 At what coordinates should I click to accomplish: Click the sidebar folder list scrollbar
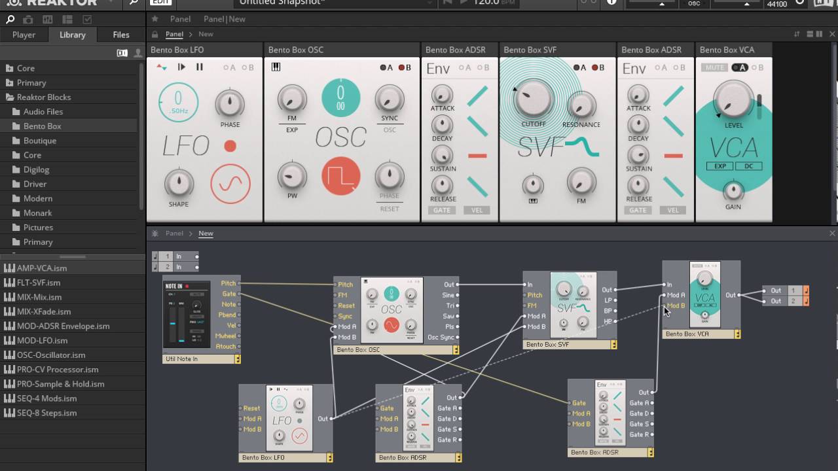[x=142, y=136]
